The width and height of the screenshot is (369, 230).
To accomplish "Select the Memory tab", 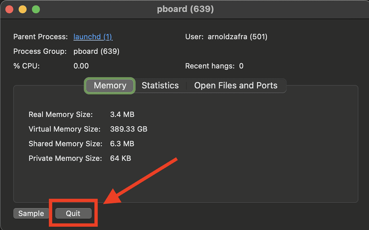I will point(110,85).
